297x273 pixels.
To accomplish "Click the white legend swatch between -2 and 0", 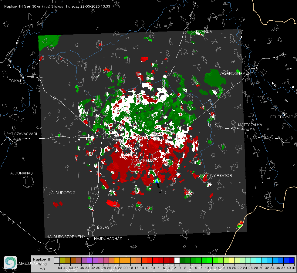I will click(x=177, y=260).
